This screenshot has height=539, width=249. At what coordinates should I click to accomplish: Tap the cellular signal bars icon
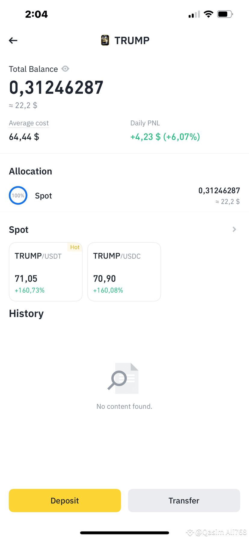pos(194,14)
